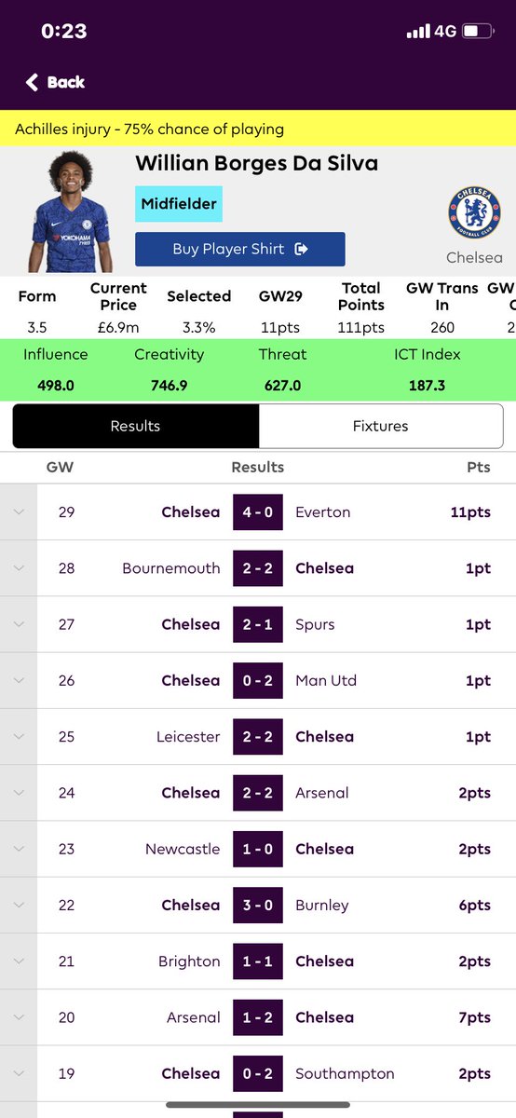Open Willian's player photo
Screen dimensions: 516x1118
point(68,212)
